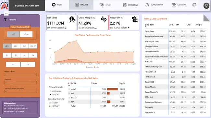Open the FINANCE tab

[x=81, y=5]
